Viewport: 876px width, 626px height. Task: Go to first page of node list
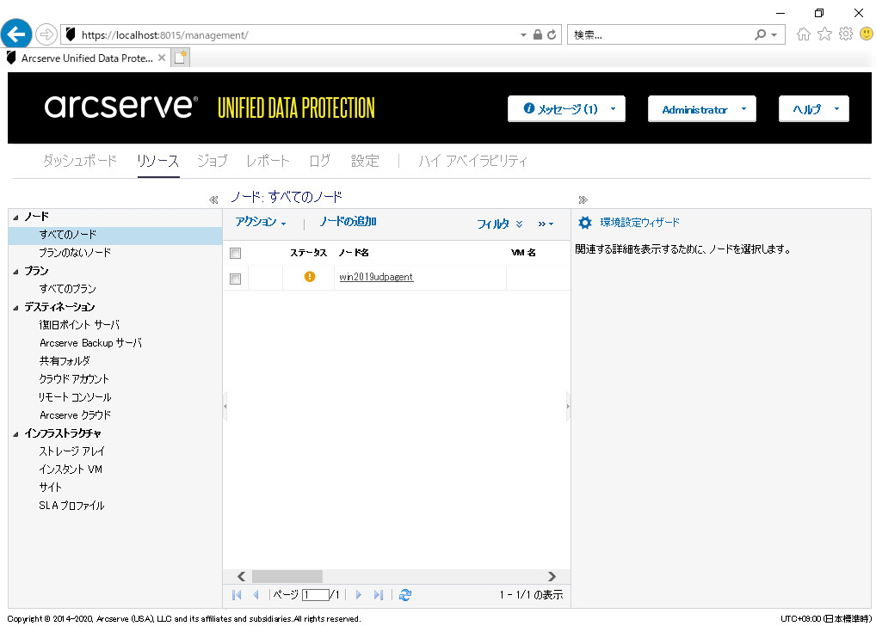(237, 595)
